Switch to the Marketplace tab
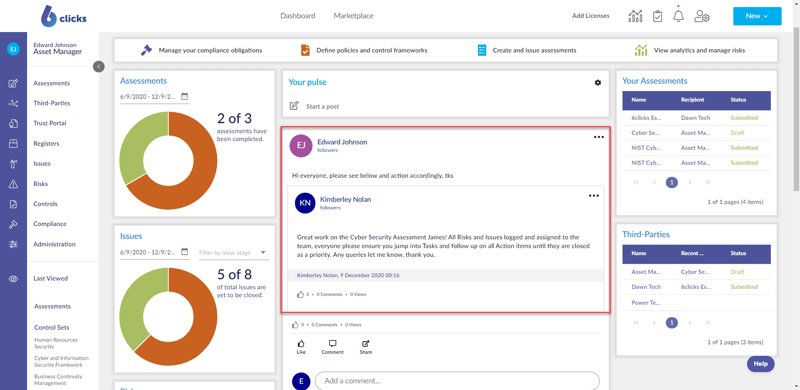800x390 pixels. [x=353, y=16]
